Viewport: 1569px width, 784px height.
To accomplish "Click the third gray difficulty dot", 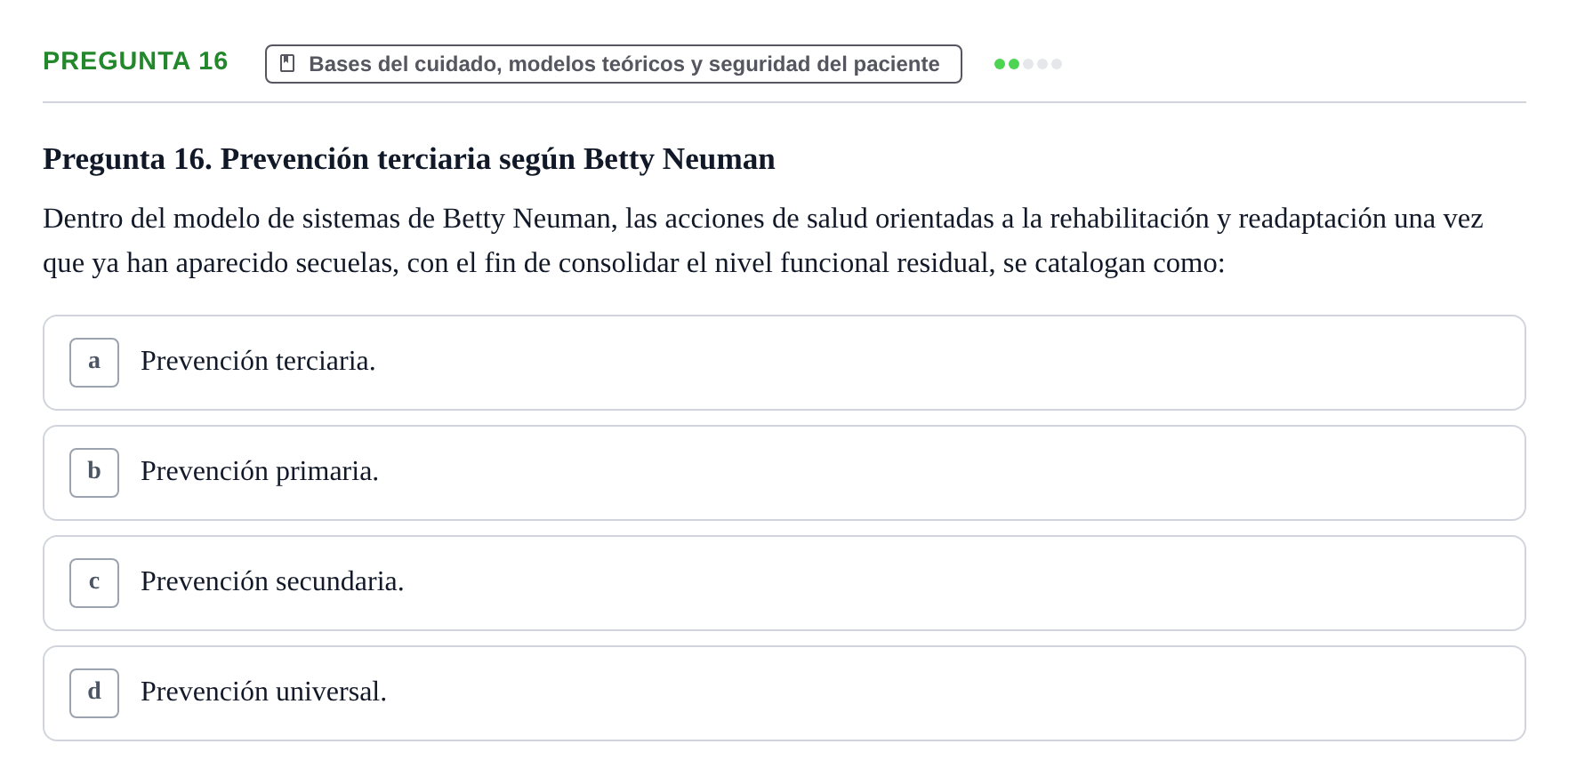I will click(1028, 64).
